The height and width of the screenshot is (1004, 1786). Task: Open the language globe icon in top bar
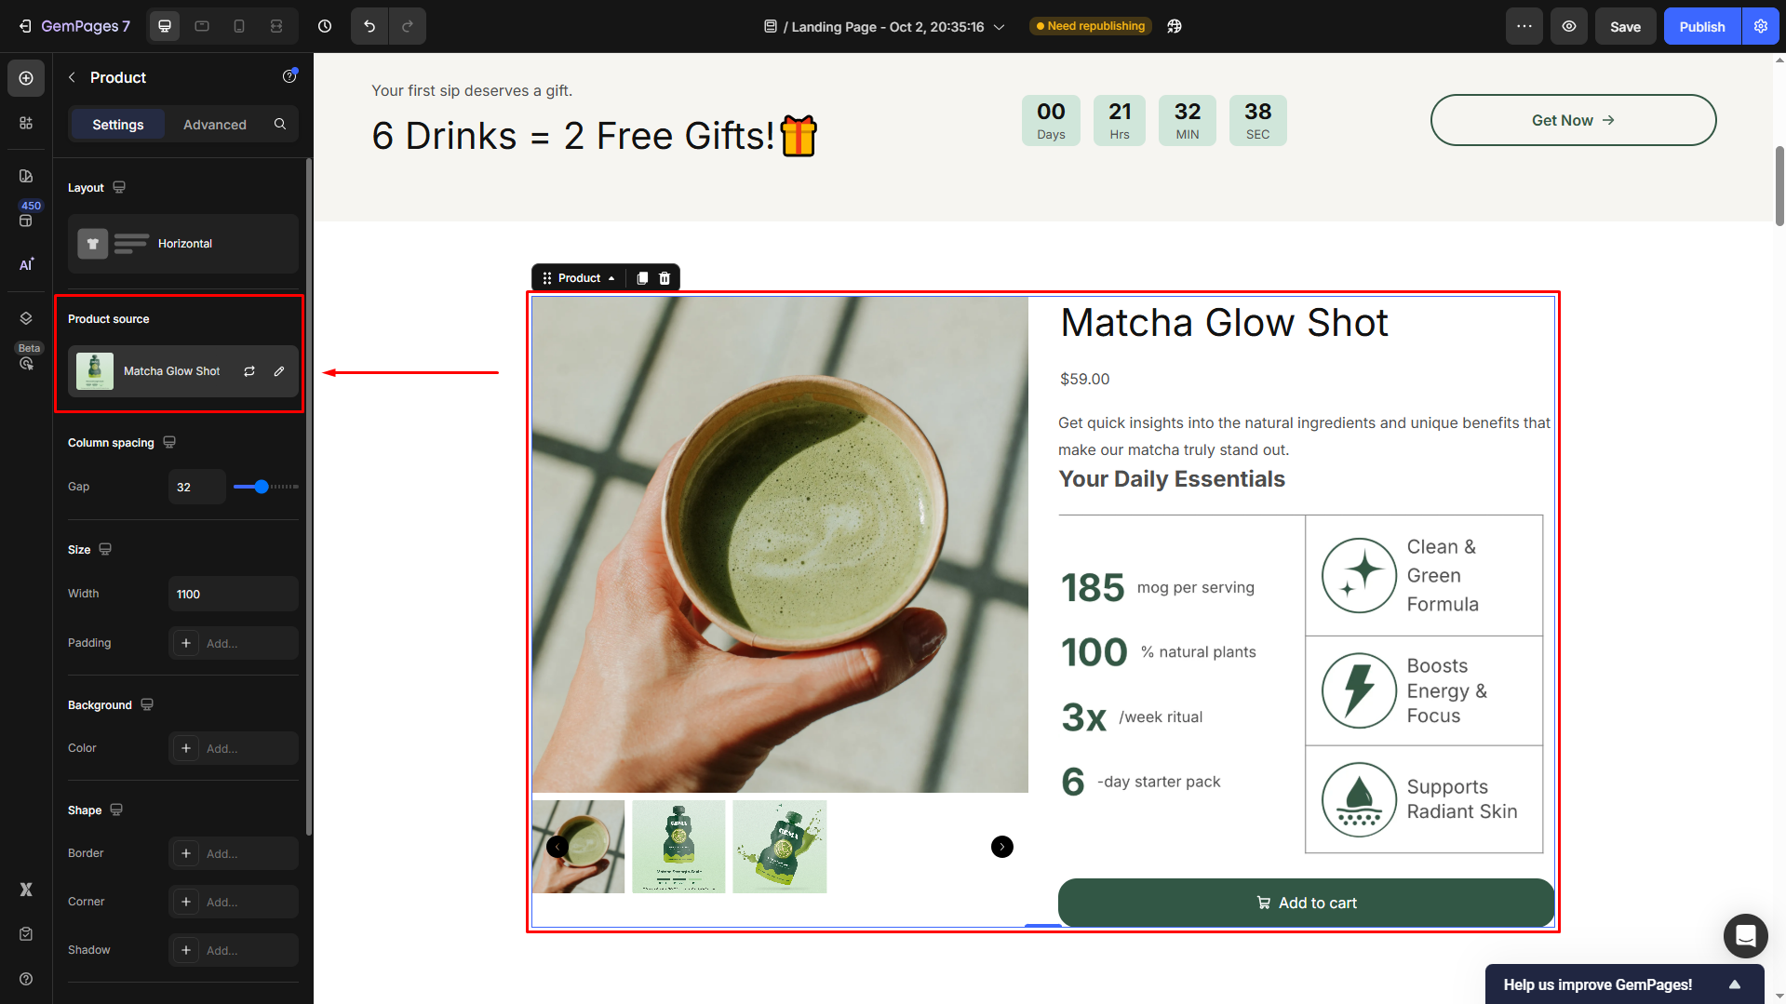(x=1175, y=26)
